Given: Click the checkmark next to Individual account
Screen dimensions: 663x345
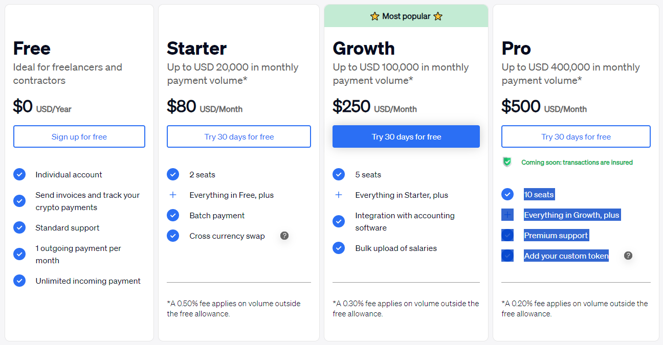Looking at the screenshot, I should (19, 174).
